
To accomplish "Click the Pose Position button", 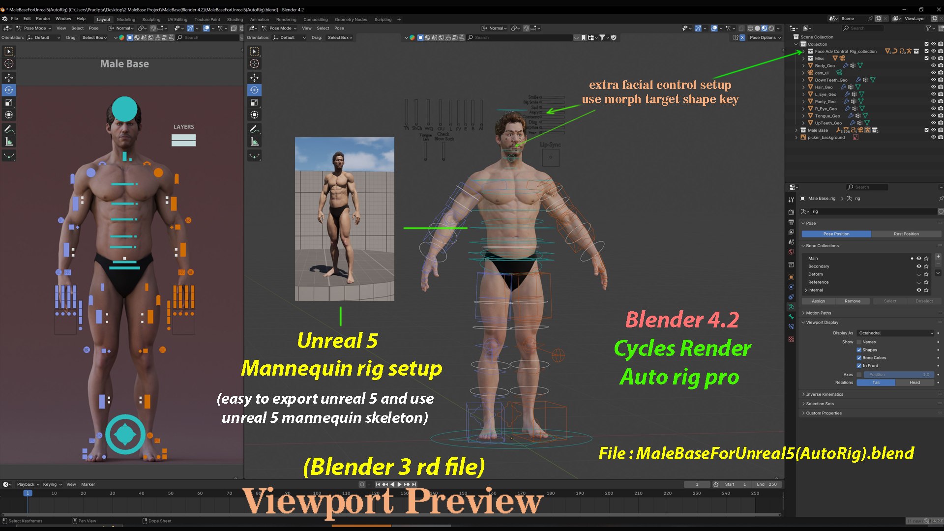I will 836,234.
